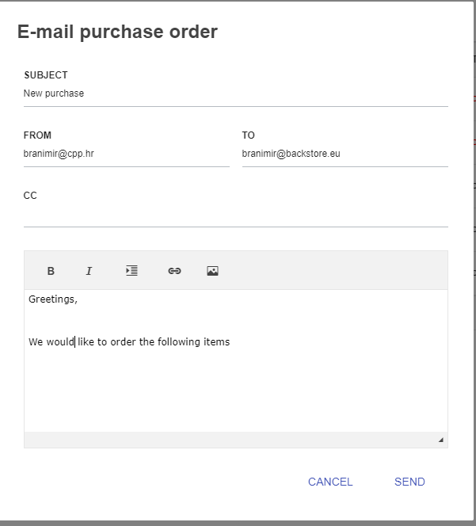The width and height of the screenshot is (476, 526).
Task: Click the SUBJECT label
Action: (x=46, y=75)
